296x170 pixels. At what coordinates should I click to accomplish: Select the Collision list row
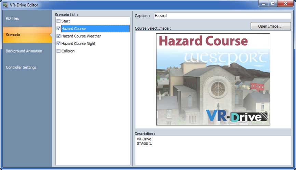coord(93,51)
